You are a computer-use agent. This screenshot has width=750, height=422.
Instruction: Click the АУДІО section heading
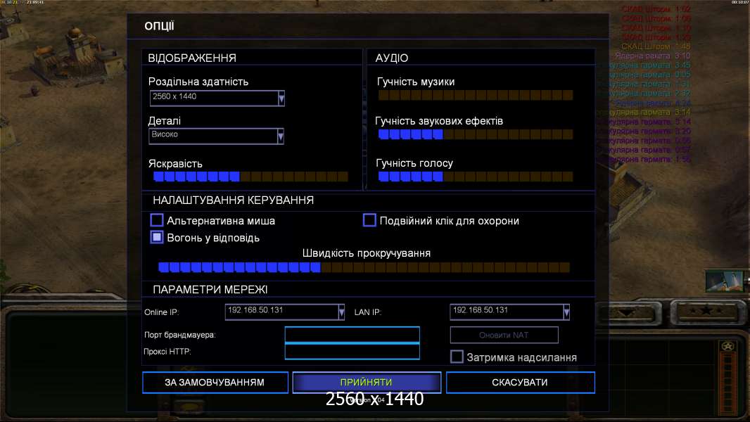coord(392,58)
